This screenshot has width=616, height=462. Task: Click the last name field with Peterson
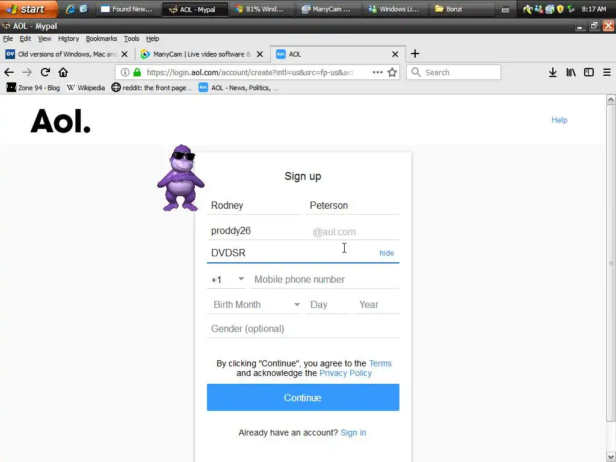tap(353, 206)
